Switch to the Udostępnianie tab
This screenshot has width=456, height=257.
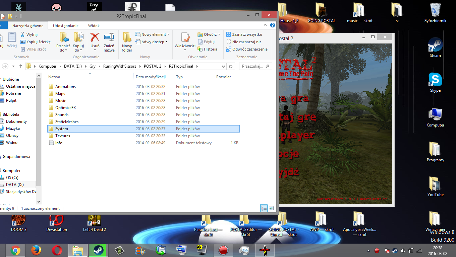tap(66, 26)
